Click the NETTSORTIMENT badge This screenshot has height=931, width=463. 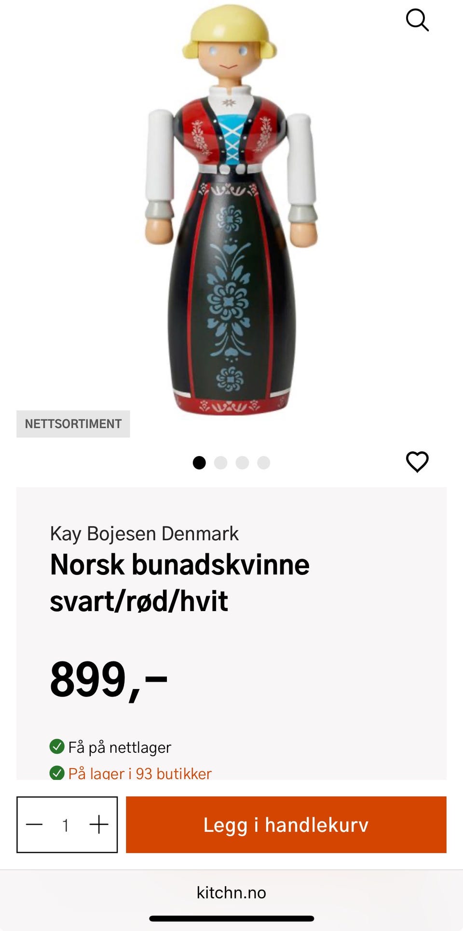[x=73, y=424]
